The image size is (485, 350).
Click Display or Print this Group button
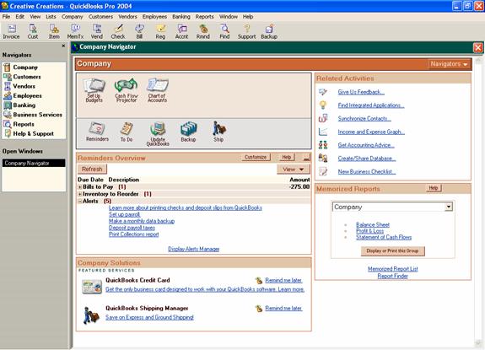392,250
